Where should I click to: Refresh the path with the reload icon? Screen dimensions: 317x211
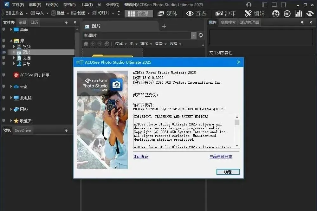(x=201, y=35)
